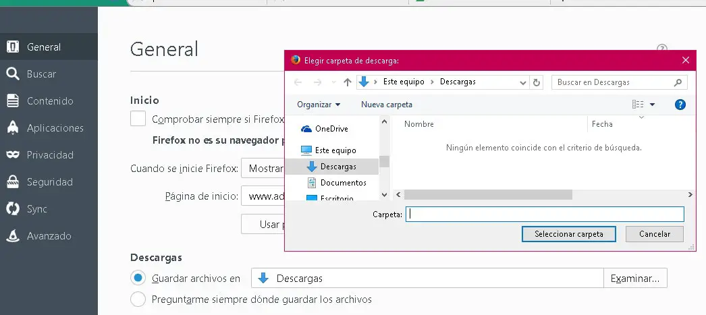
Task: Click the Página de inicio field
Action: (x=263, y=196)
